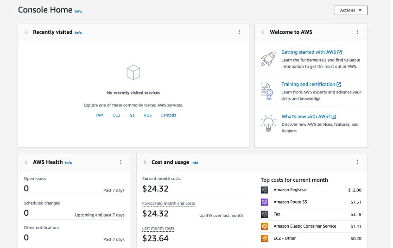Click the Current month costs label
The image size is (393, 248).
click(x=161, y=179)
